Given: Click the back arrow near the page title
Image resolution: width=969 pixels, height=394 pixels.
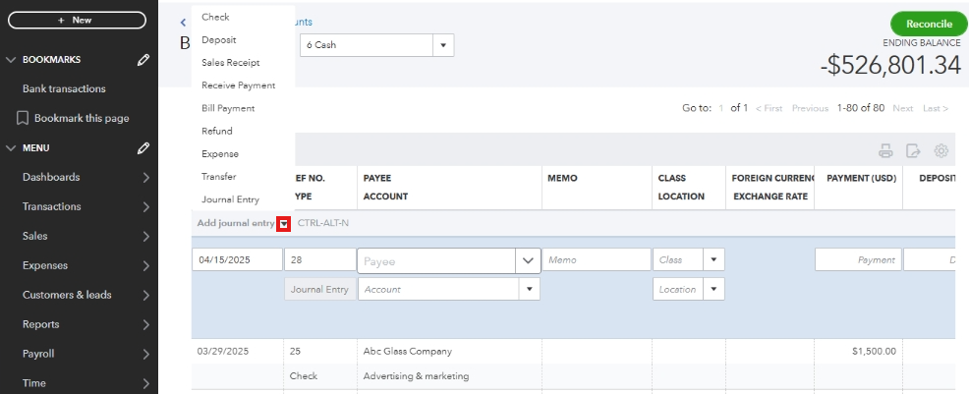Looking at the screenshot, I should tap(183, 22).
